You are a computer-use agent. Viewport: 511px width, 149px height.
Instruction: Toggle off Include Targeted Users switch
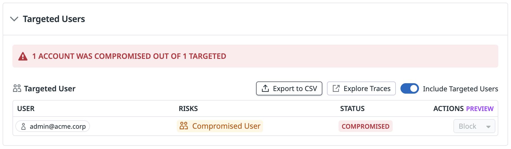(409, 88)
